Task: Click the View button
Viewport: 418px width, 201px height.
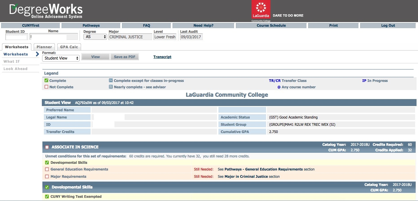Action: point(96,57)
